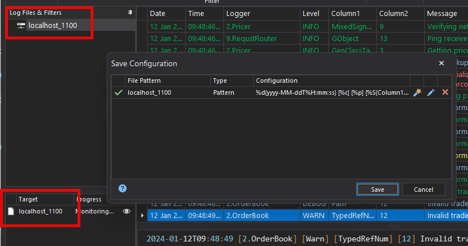Click Log Files & Filters panel title
This screenshot has height=246, width=468.
coord(35,13)
